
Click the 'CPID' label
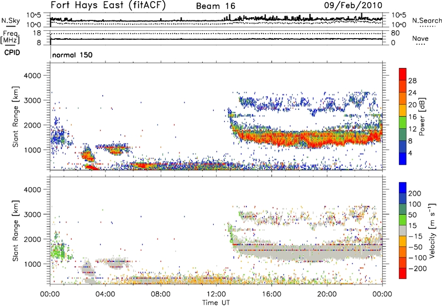pos(12,52)
